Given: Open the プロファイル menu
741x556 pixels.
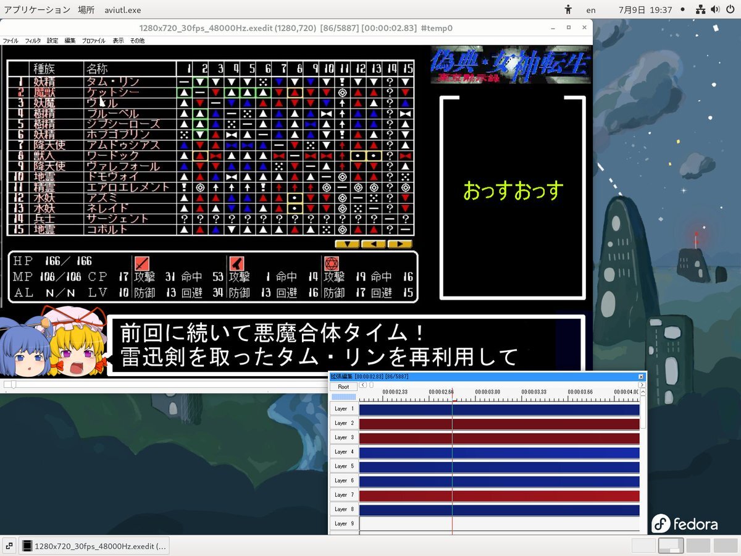Looking at the screenshot, I should click(93, 41).
